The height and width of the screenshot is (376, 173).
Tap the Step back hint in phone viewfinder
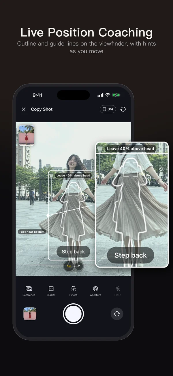click(x=73, y=252)
